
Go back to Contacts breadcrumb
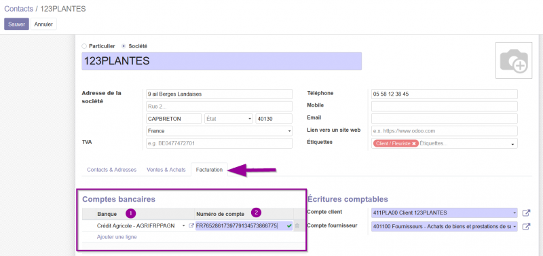tap(19, 9)
